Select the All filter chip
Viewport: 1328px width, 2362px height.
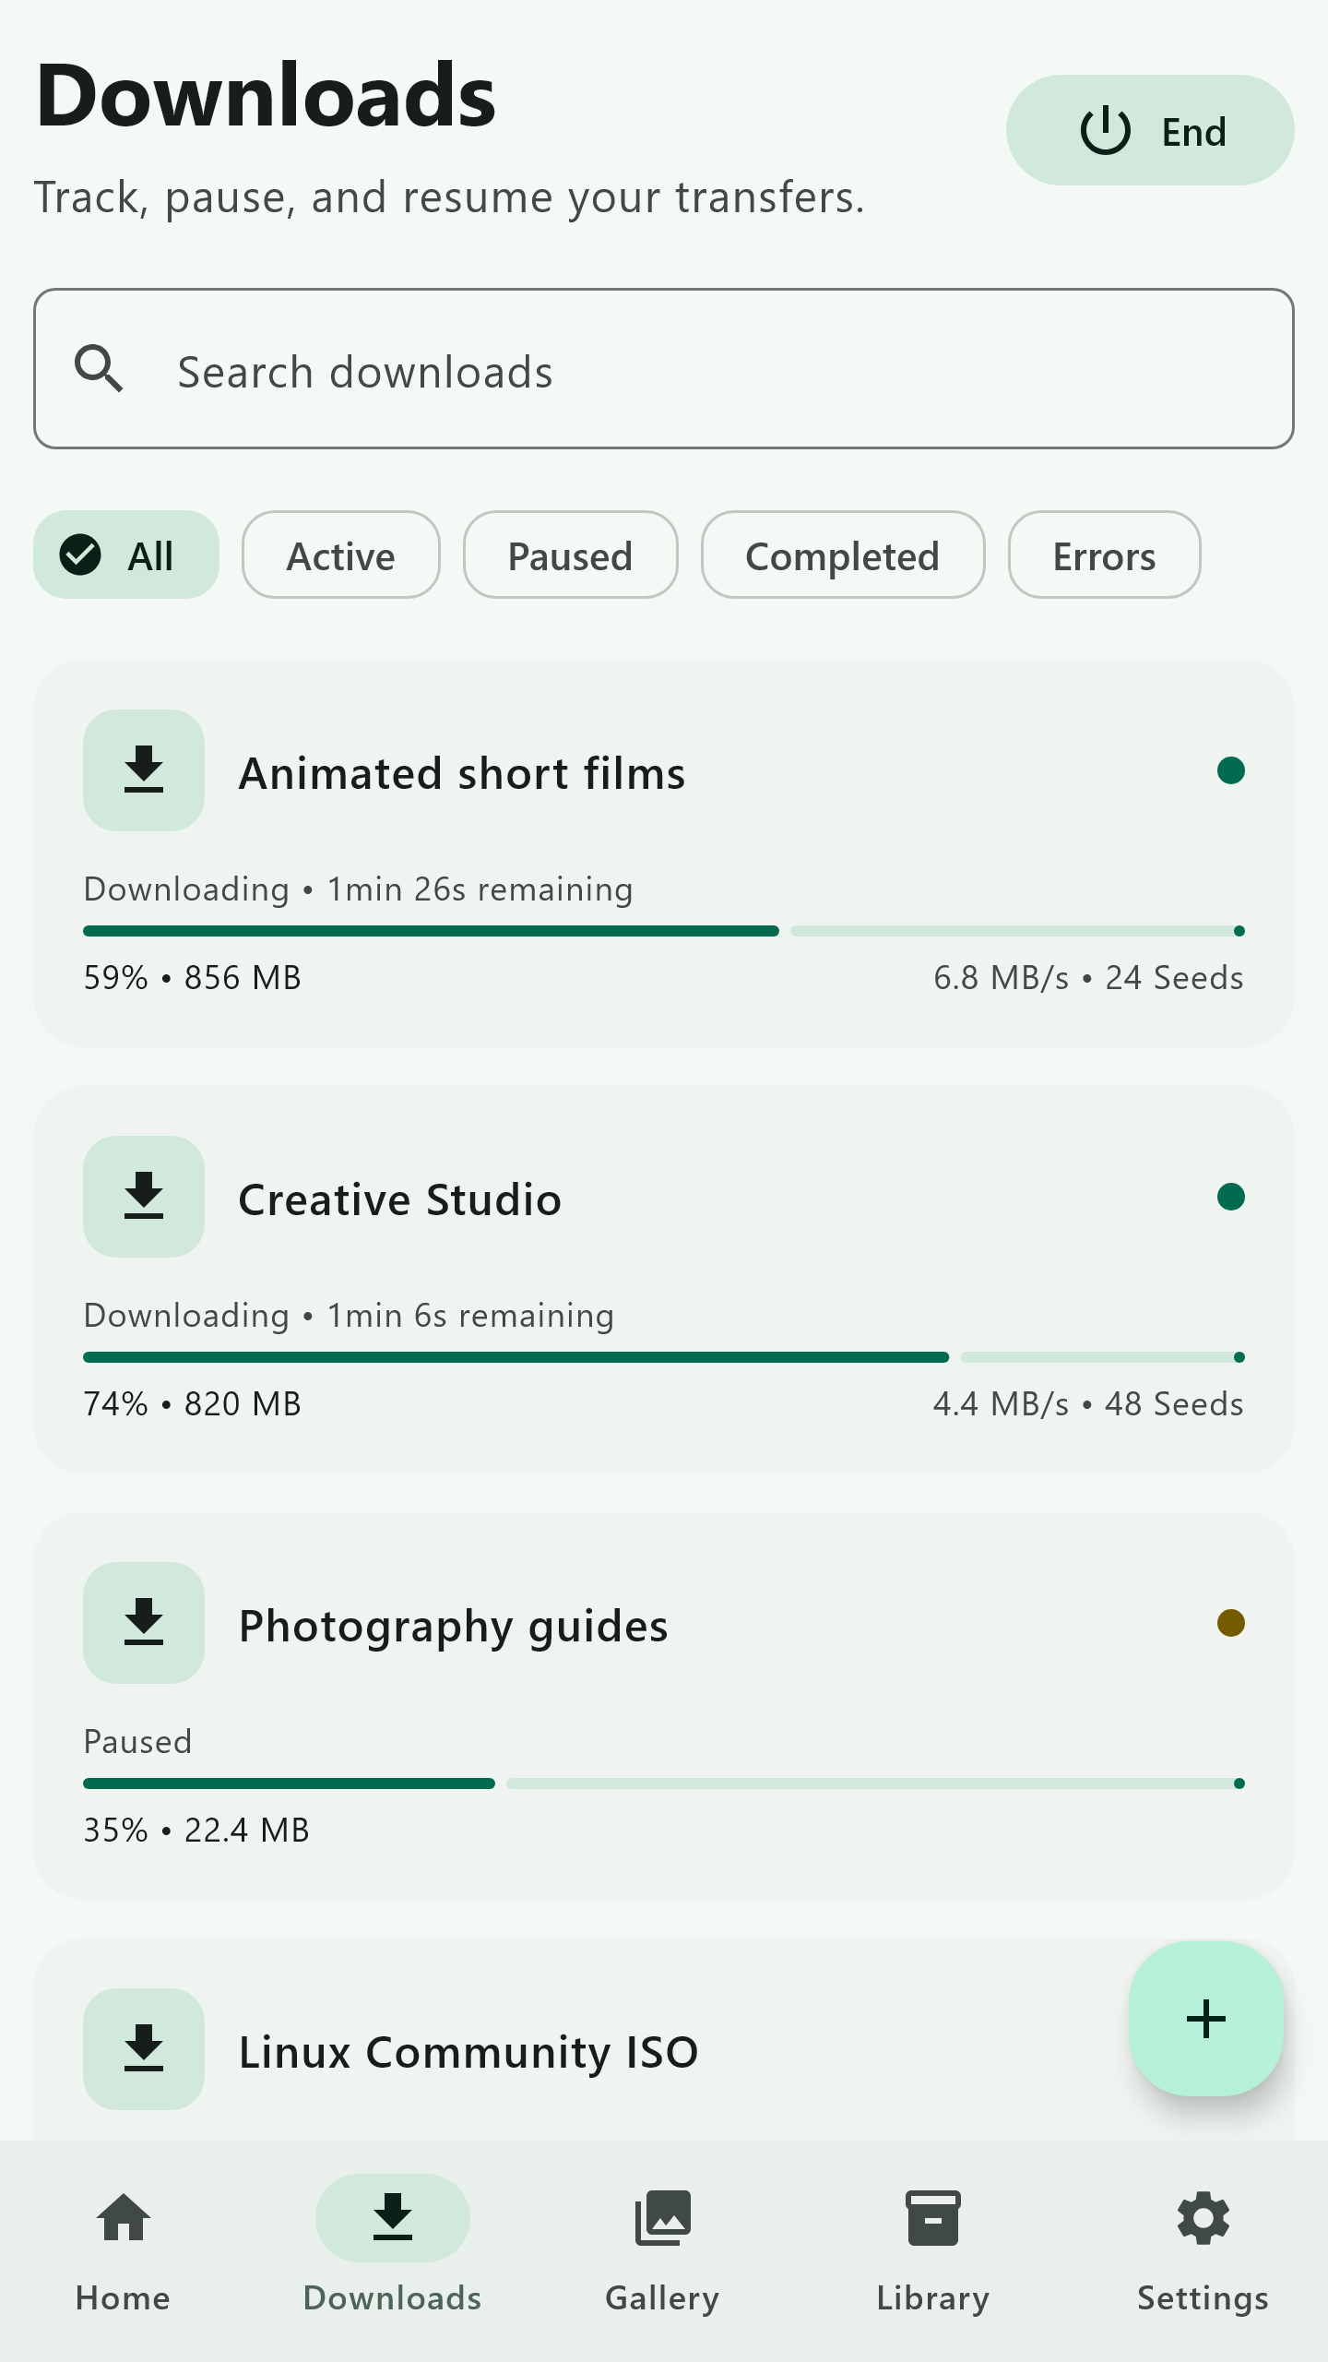(x=126, y=555)
